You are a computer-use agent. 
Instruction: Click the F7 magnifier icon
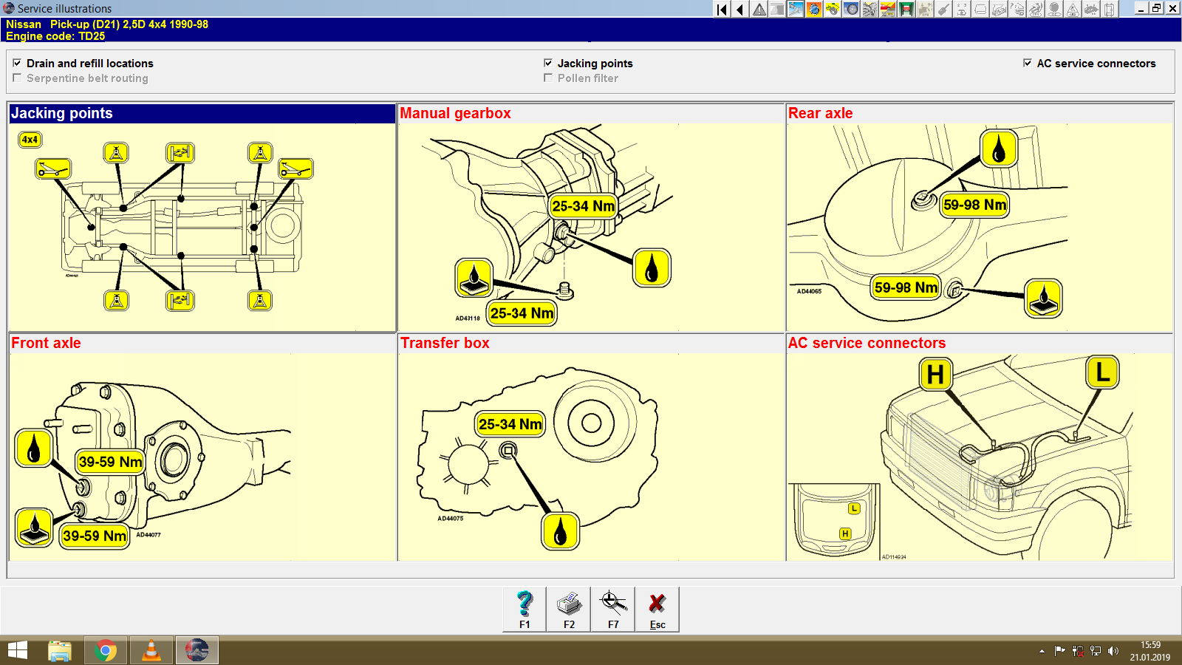point(612,607)
